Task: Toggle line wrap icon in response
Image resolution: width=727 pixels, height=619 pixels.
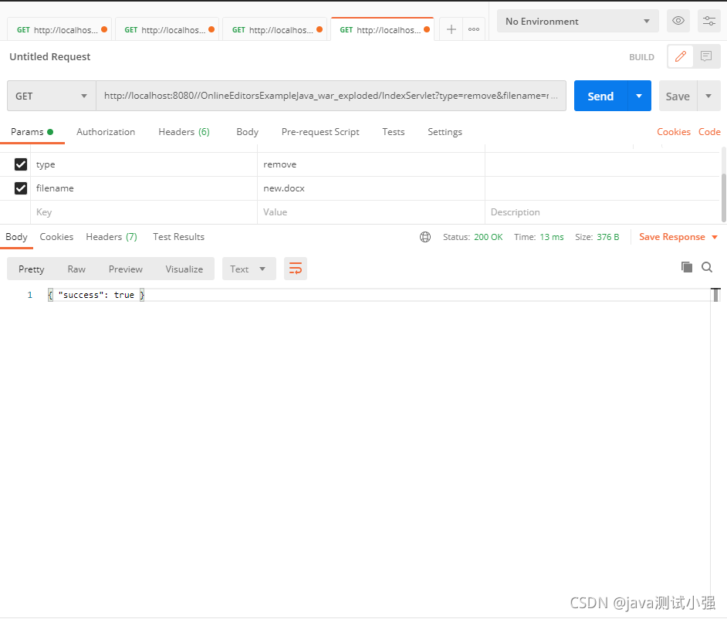Action: tap(296, 269)
